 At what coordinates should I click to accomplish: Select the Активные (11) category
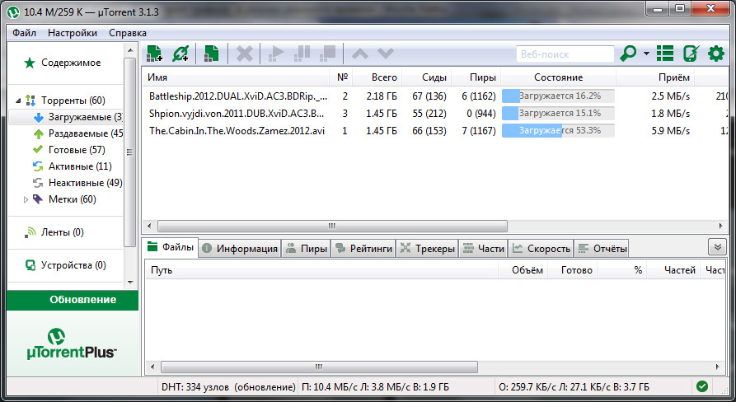click(x=80, y=166)
